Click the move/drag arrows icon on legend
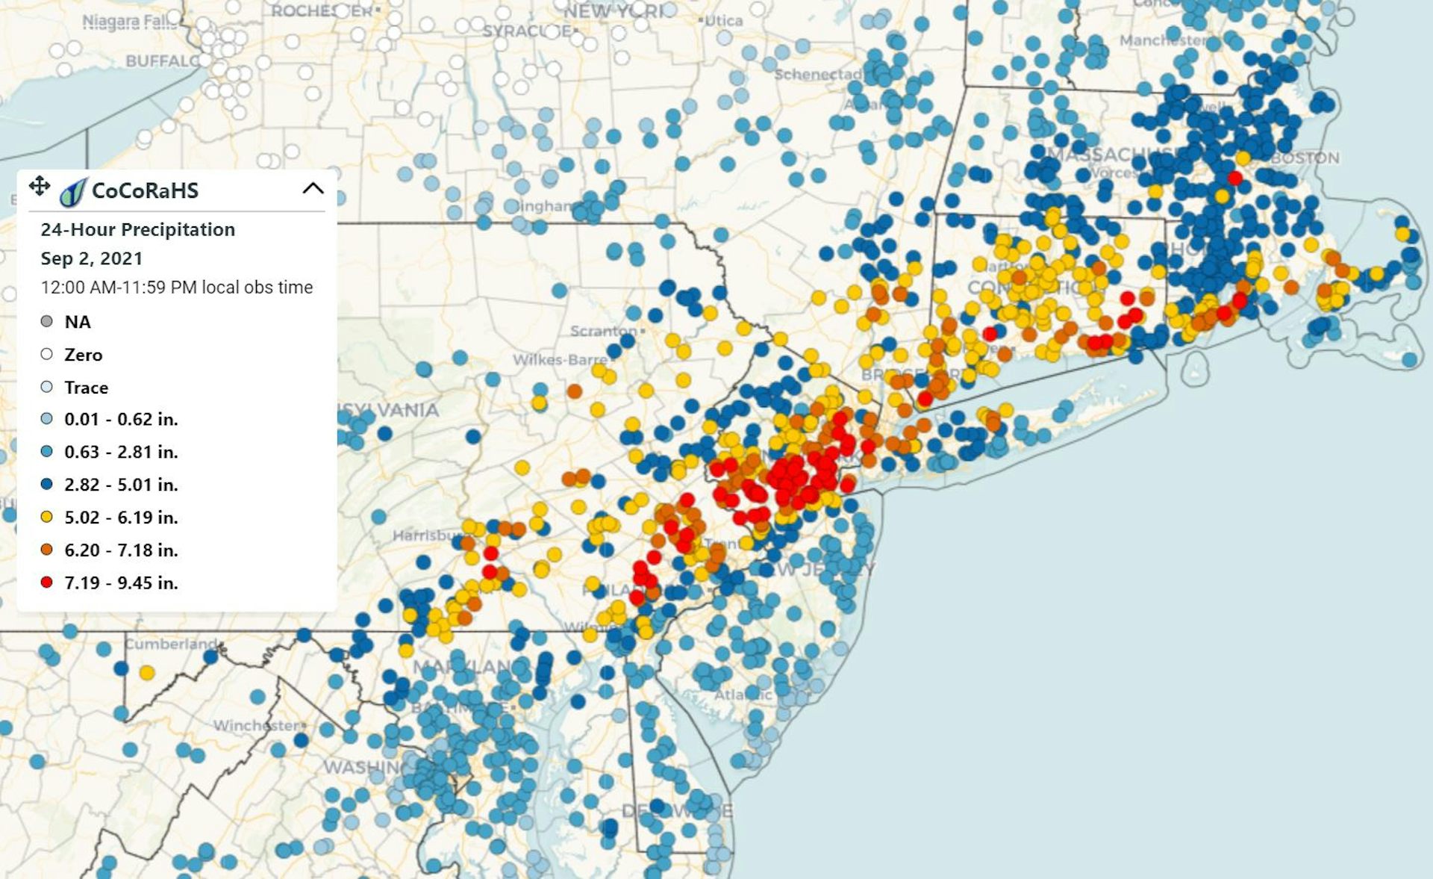This screenshot has width=1433, height=879. point(40,186)
